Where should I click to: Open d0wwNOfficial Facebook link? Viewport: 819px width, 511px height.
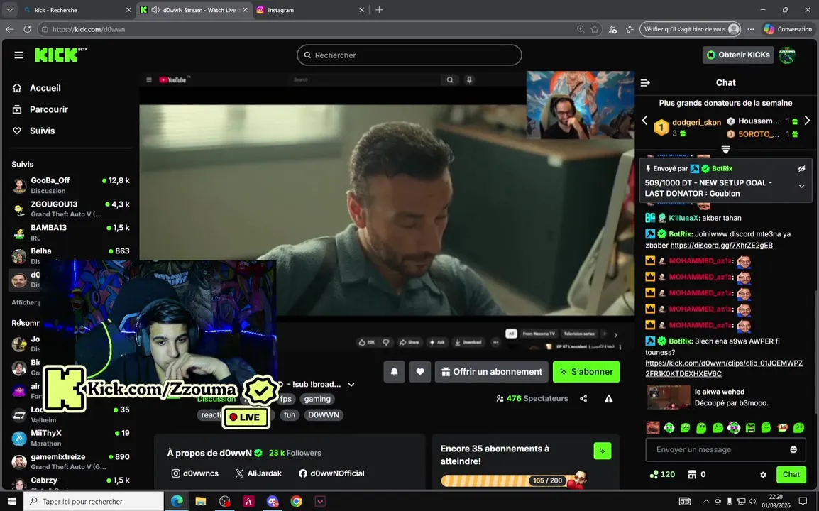click(x=331, y=473)
